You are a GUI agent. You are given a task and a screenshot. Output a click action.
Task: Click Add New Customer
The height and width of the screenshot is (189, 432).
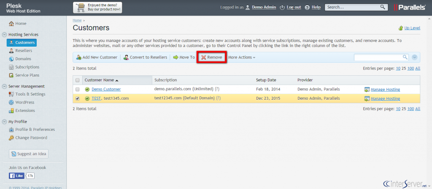[97, 57]
